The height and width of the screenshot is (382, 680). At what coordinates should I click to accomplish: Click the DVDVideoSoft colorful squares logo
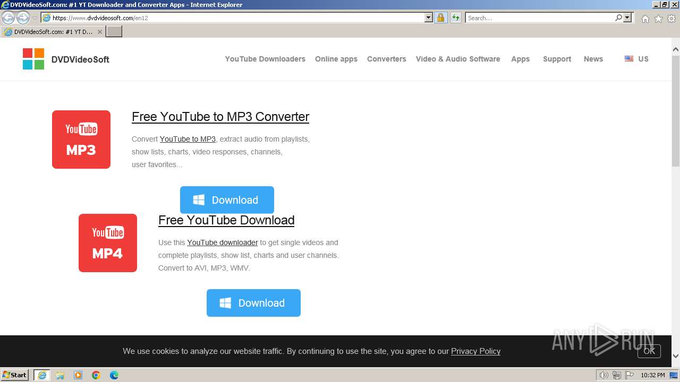33,59
